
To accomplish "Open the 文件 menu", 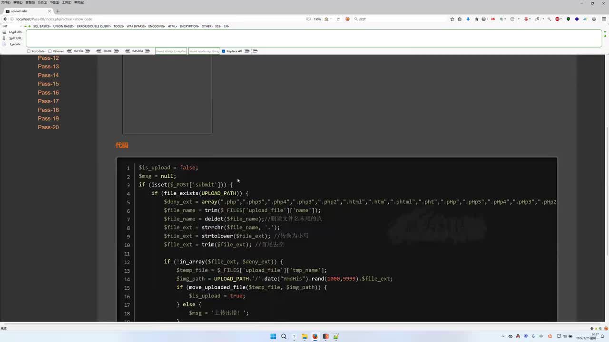I will coord(5,2).
